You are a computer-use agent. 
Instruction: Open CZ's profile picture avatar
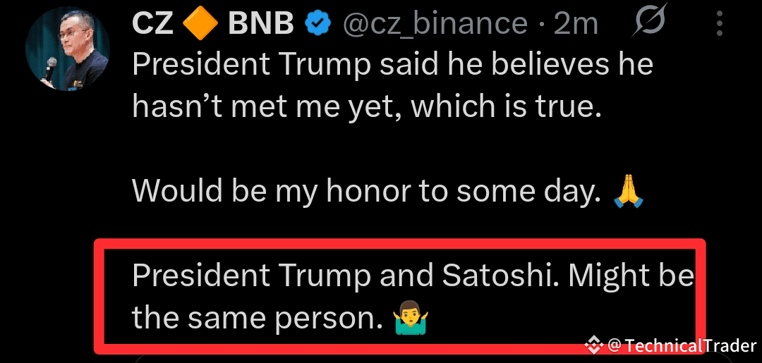tap(68, 49)
